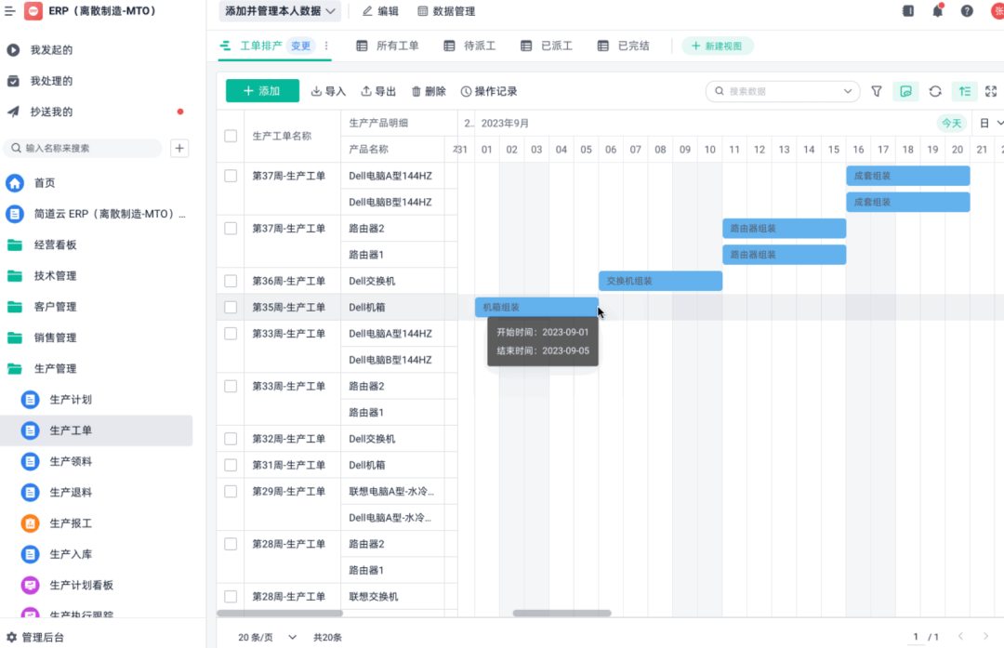Tick the checkbox for 第36周-生产工单 row
The width and height of the screenshot is (1004, 648).
(x=231, y=281)
